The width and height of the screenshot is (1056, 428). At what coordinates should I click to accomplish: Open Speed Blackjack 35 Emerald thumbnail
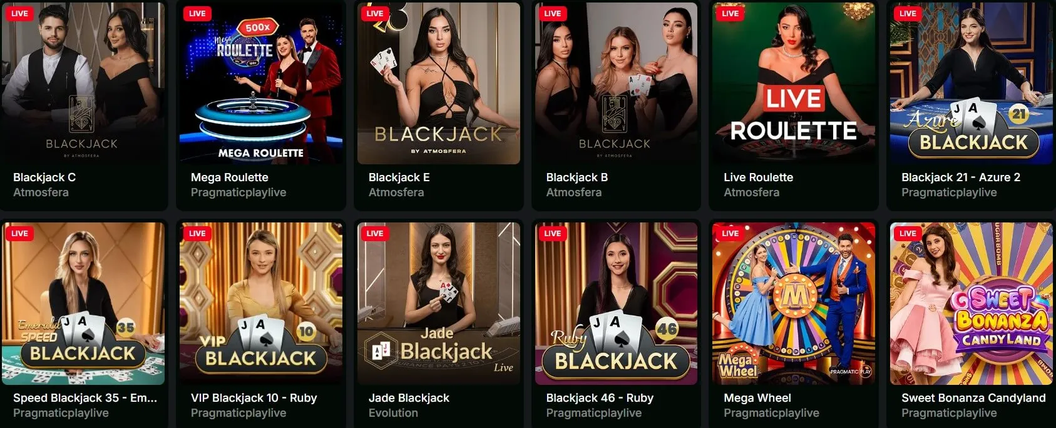coord(83,304)
